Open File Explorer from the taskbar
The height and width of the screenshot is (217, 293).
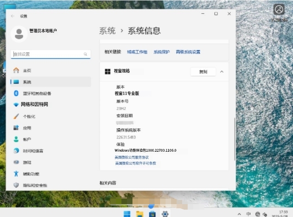(x=139, y=214)
